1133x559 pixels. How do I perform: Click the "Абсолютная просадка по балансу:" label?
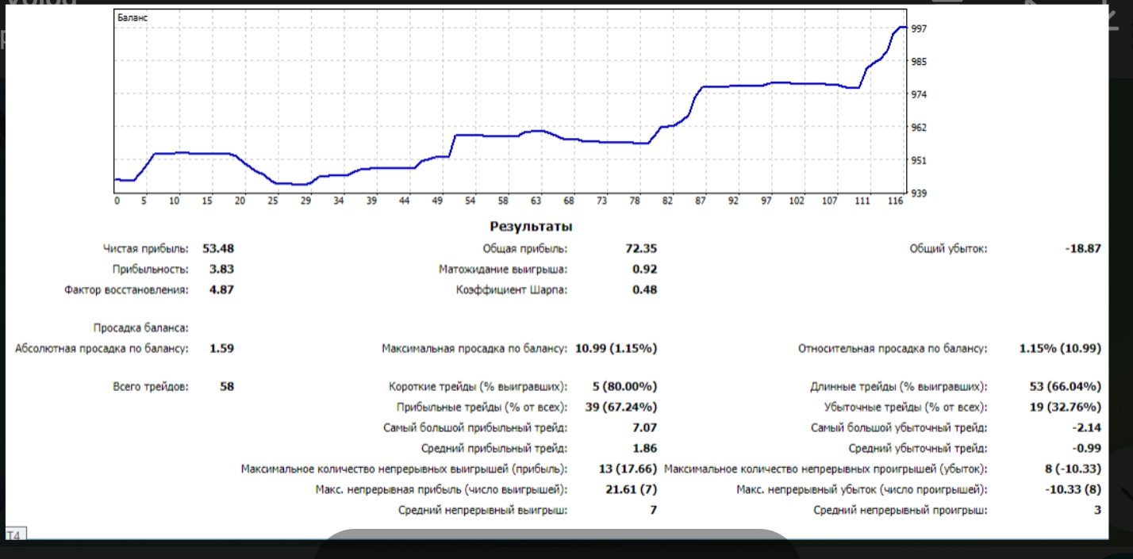coord(102,348)
